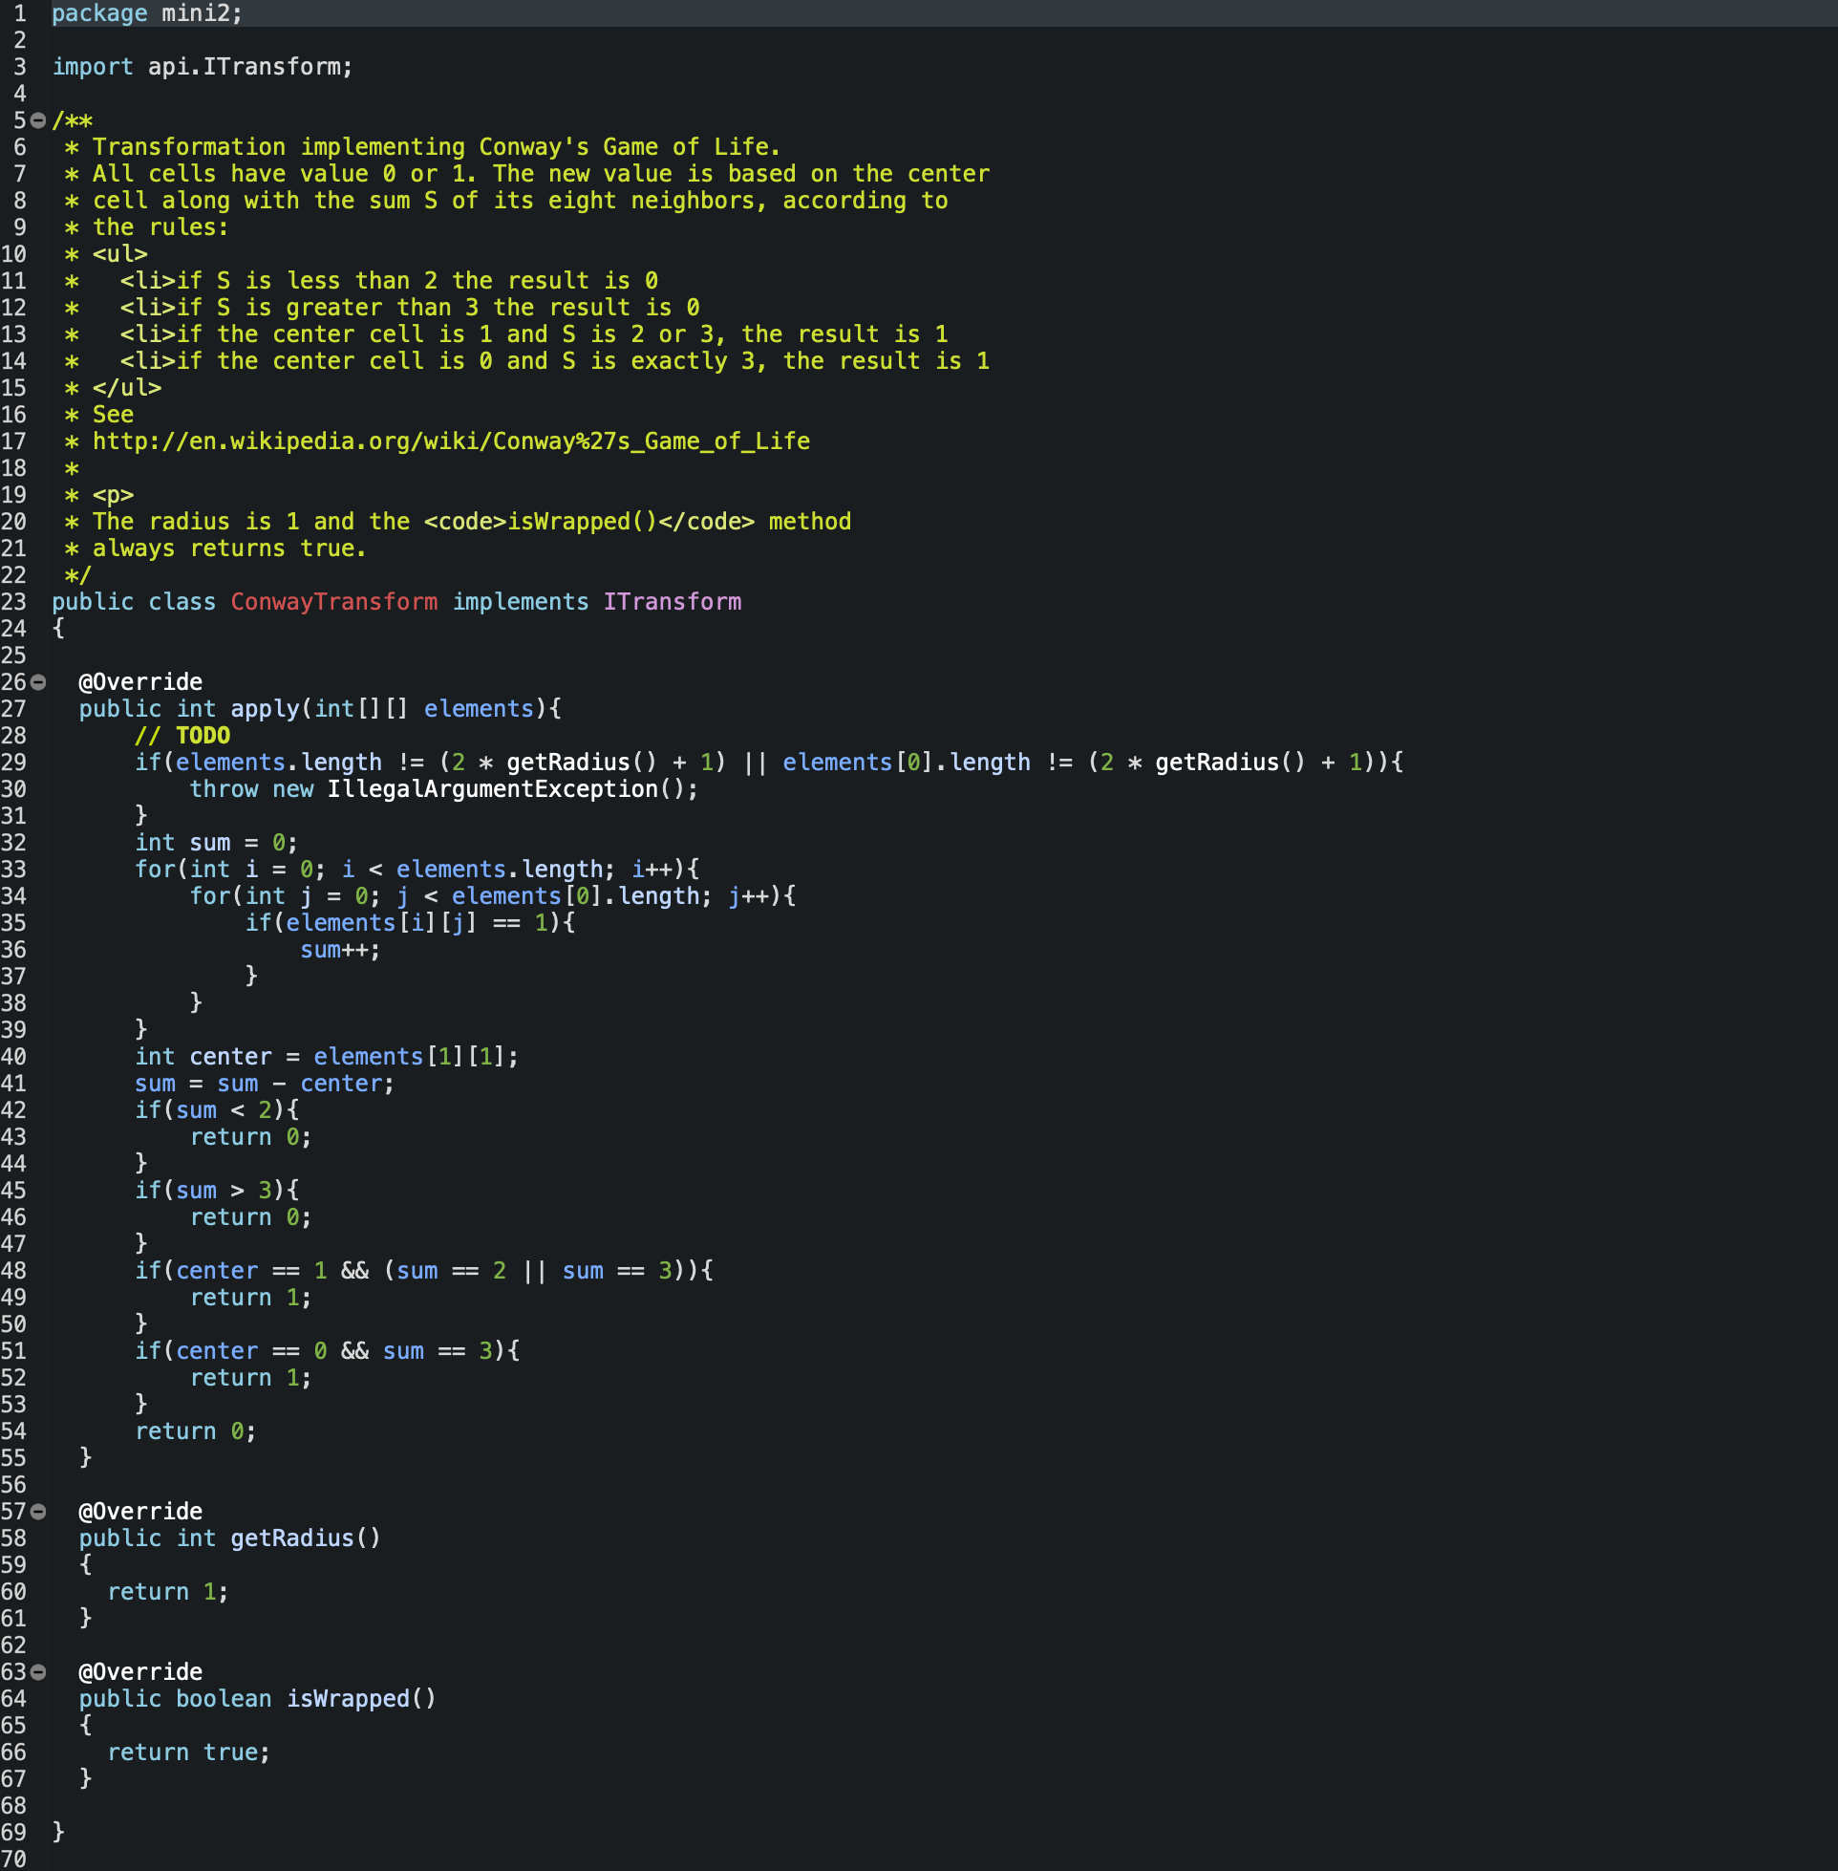Image resolution: width=1838 pixels, height=1871 pixels.
Task: Click 'for(int j = 0;' inner loop line
Action: point(492,896)
